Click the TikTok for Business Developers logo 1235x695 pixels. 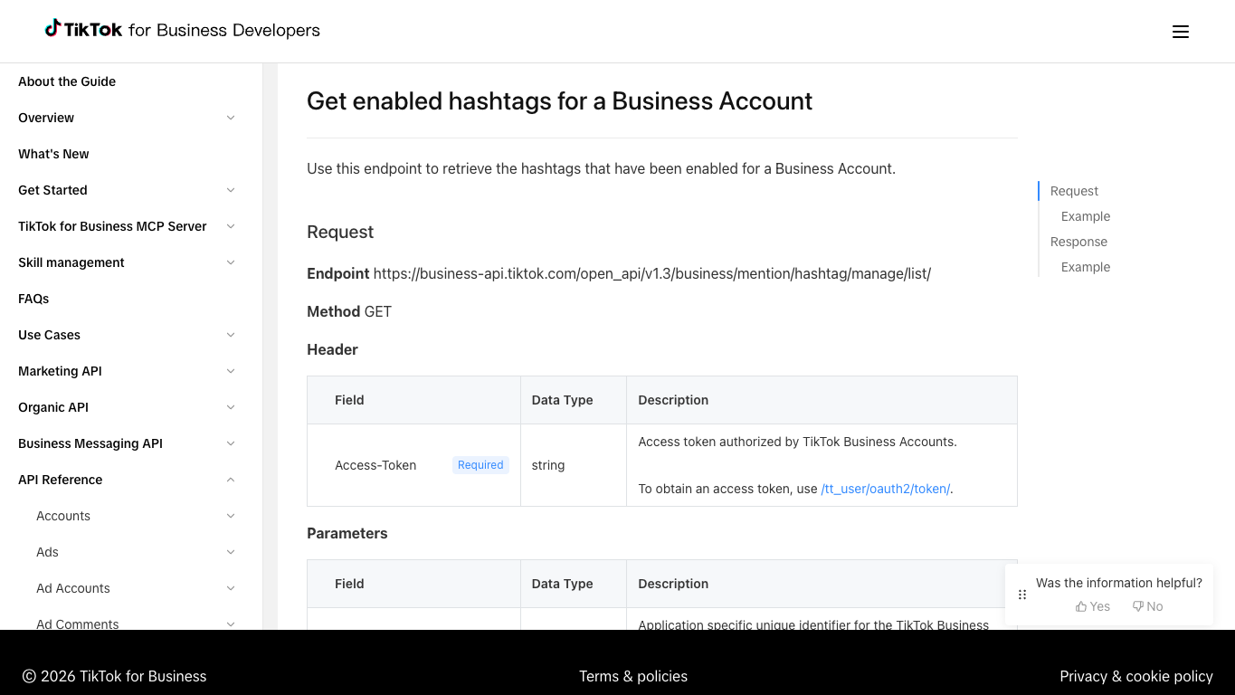click(x=182, y=30)
